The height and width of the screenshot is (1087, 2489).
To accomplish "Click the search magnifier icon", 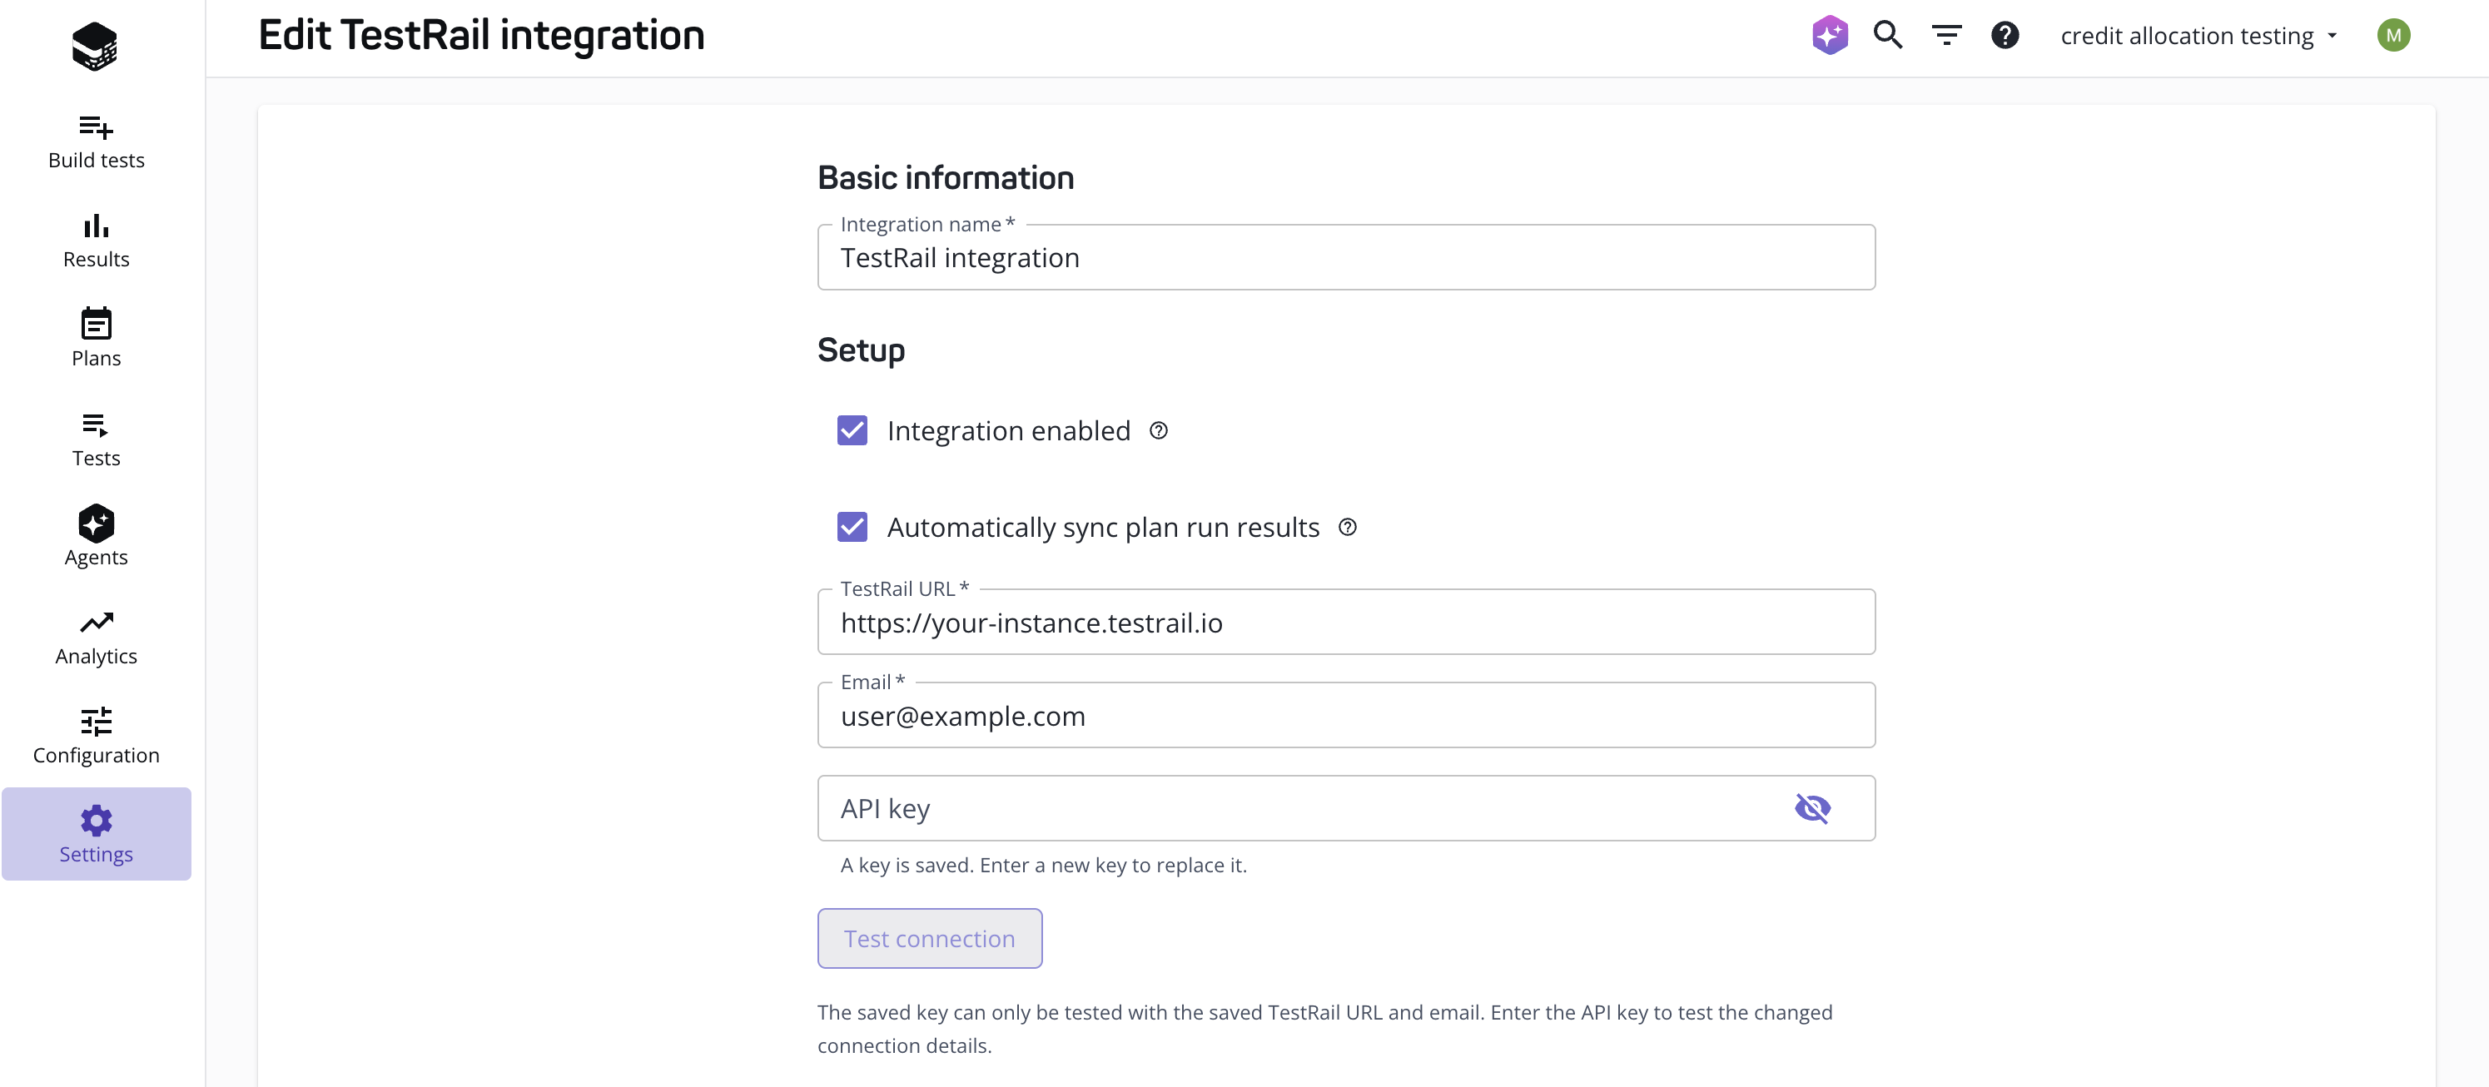I will [x=1887, y=35].
